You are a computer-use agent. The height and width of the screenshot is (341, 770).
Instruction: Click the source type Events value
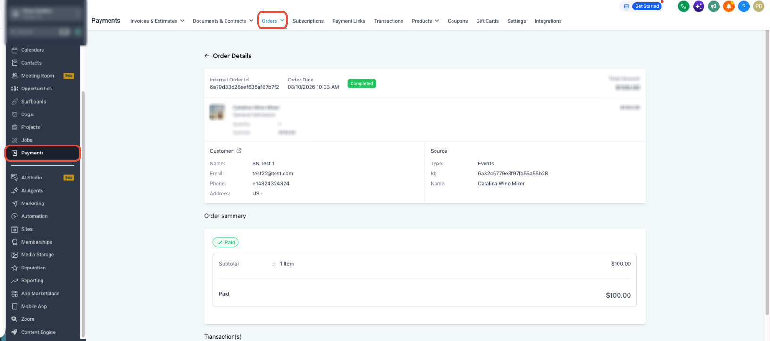point(486,163)
